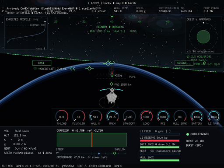Click the LI FEED flow bar
Screen dimensions: 224x168
(160, 134)
